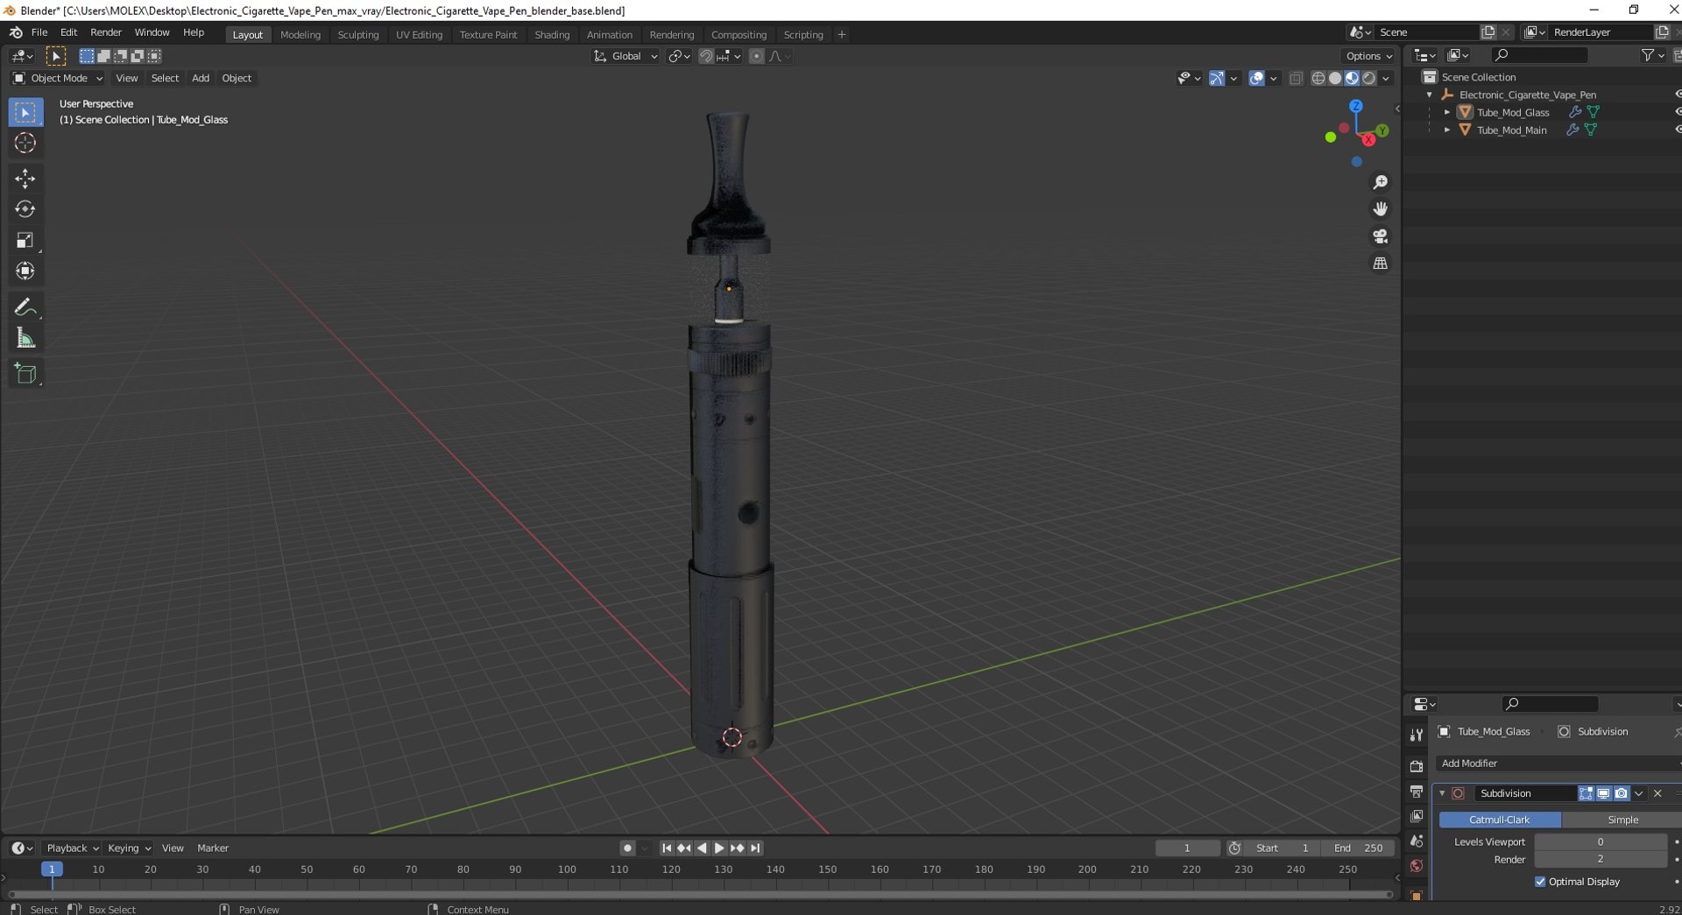
Task: Select Simple subdivision type
Action: coord(1622,820)
